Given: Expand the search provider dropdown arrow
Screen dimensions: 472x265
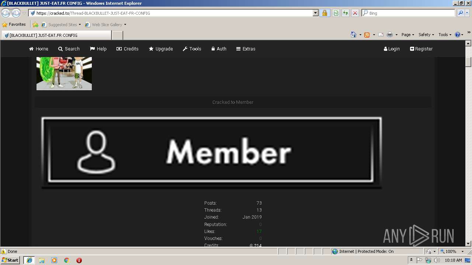Looking at the screenshot, I should pyautogui.click(x=467, y=13).
